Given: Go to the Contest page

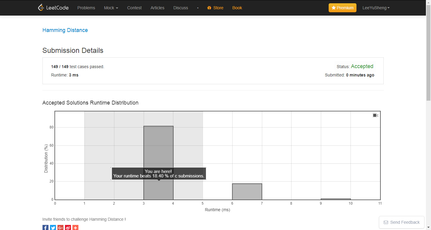Looking at the screenshot, I should pos(134,8).
